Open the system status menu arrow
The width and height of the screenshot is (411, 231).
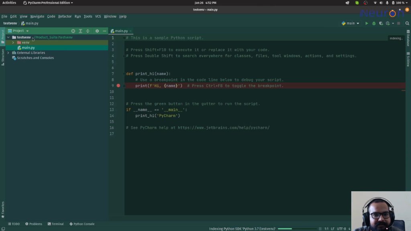tap(407, 3)
